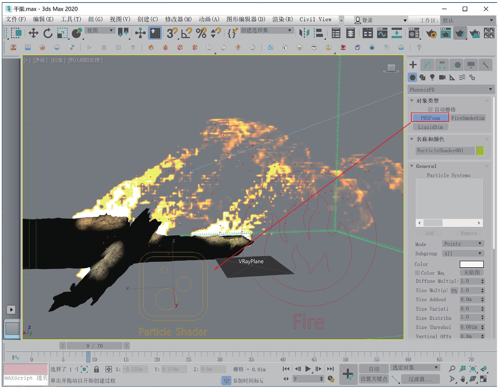Open the Utilities panel wrench icon

pyautogui.click(x=485, y=65)
